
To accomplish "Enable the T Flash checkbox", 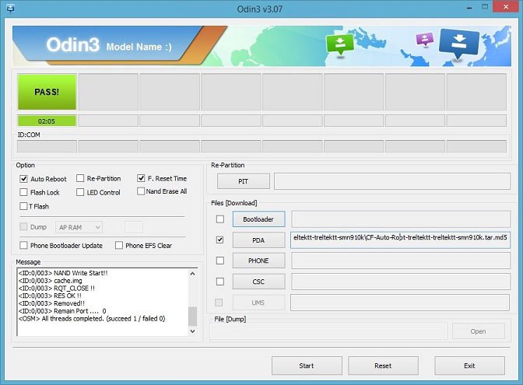I will click(x=23, y=206).
